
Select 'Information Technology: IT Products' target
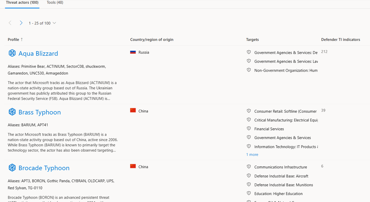click(x=286, y=147)
